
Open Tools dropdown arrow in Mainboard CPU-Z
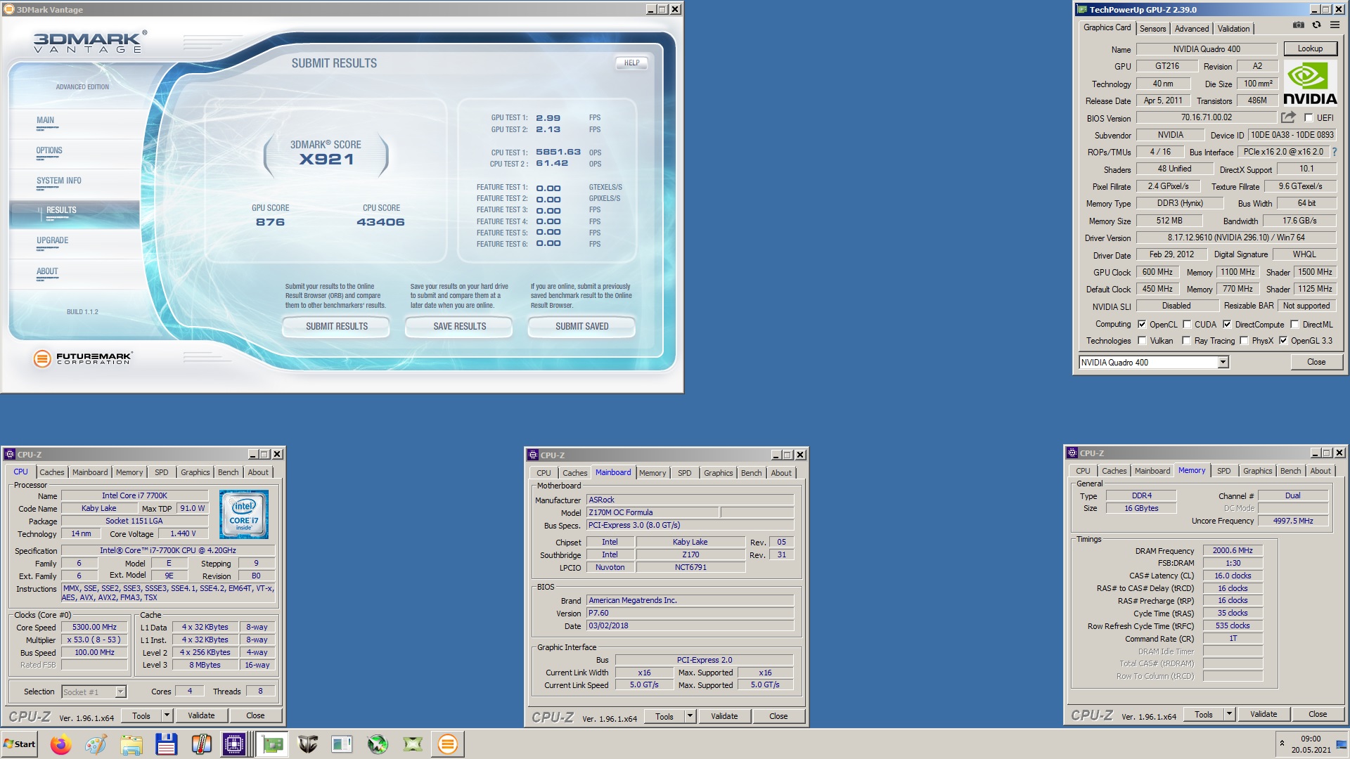click(x=690, y=716)
